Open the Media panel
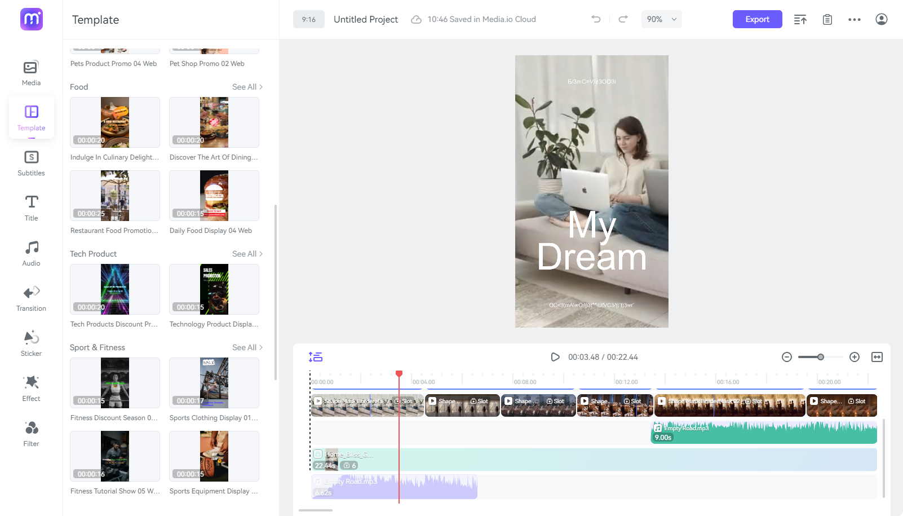 point(31,73)
